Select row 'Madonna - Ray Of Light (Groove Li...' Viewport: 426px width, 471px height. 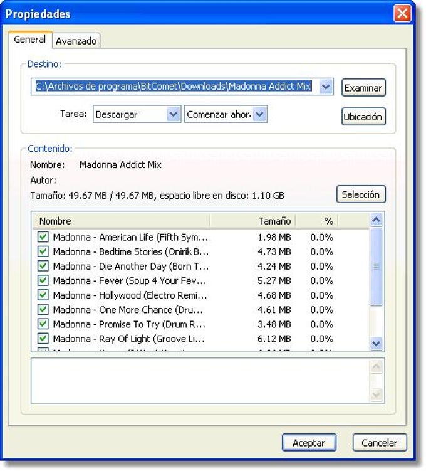pyautogui.click(x=200, y=339)
